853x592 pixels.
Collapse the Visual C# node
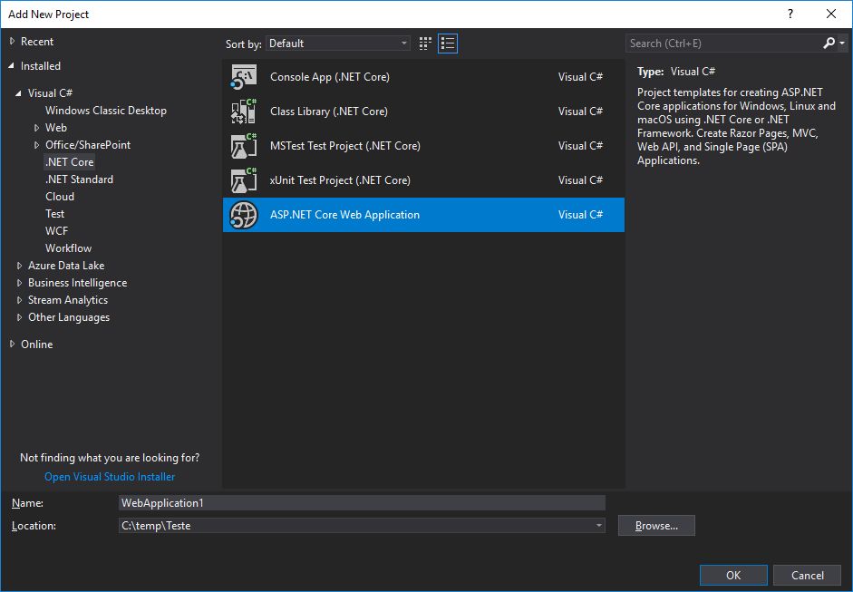tap(18, 93)
